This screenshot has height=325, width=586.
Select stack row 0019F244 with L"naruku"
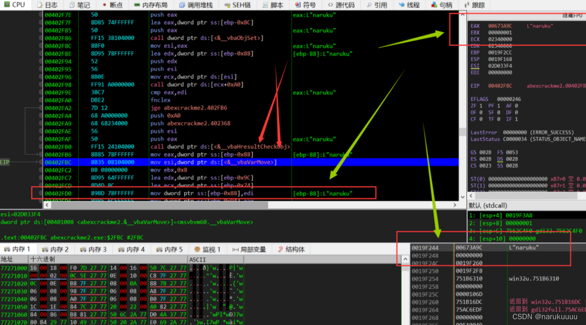tap(497, 248)
